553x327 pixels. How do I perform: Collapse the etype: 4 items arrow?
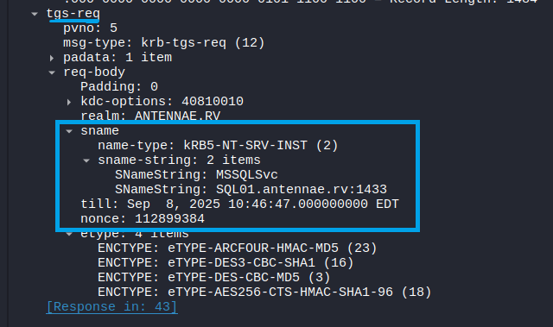point(69,234)
